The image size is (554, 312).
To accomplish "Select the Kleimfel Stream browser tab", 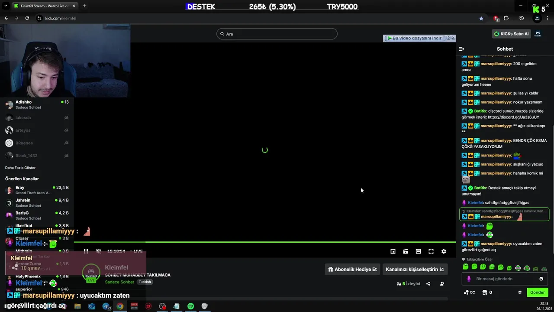I will (x=45, y=6).
